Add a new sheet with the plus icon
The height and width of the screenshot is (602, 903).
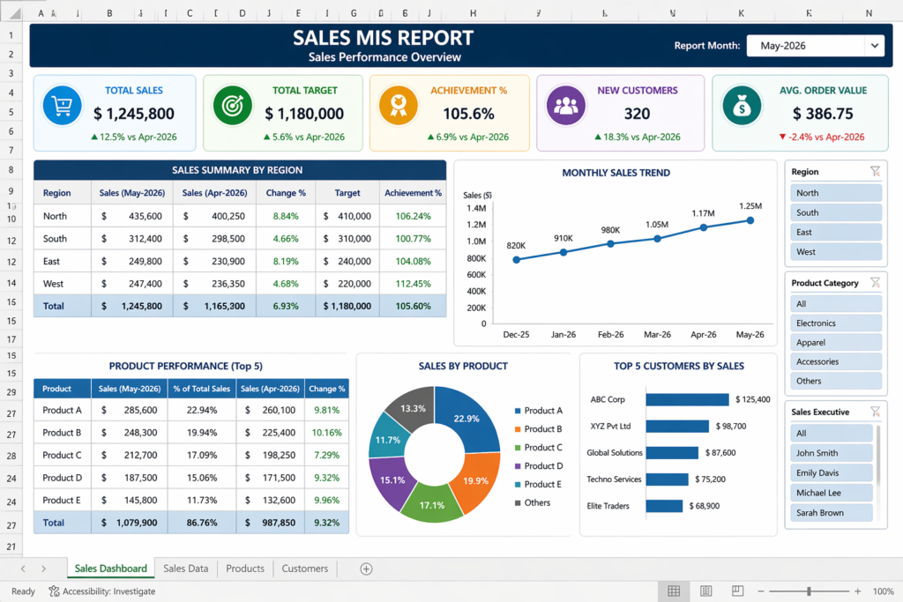click(366, 569)
